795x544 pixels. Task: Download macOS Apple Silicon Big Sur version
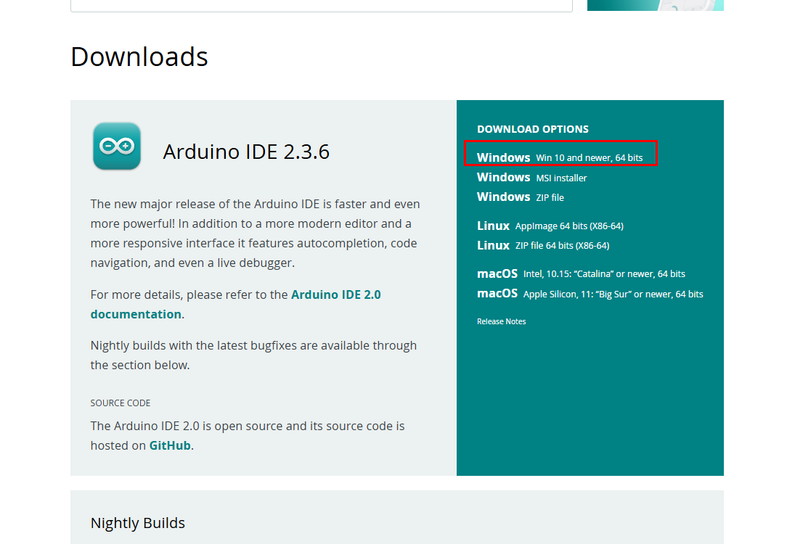(x=590, y=294)
